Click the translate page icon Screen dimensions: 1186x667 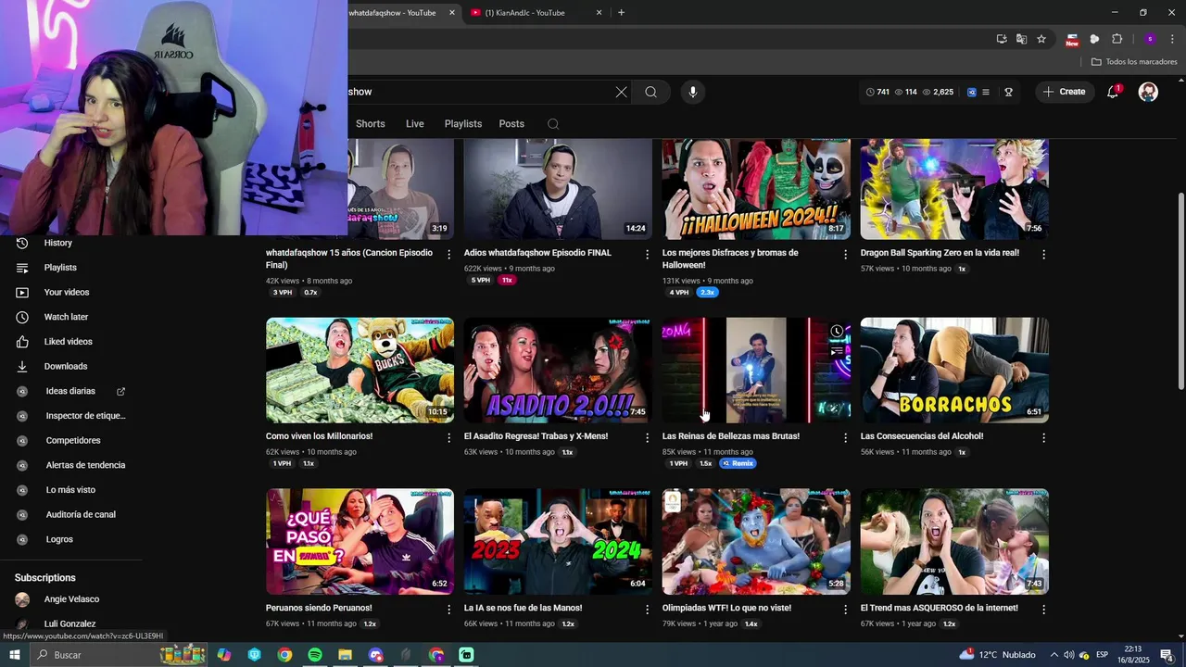[x=1021, y=39]
